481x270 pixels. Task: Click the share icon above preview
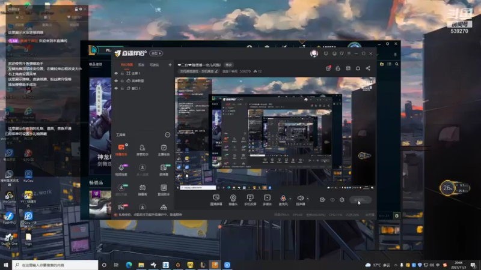[368, 68]
